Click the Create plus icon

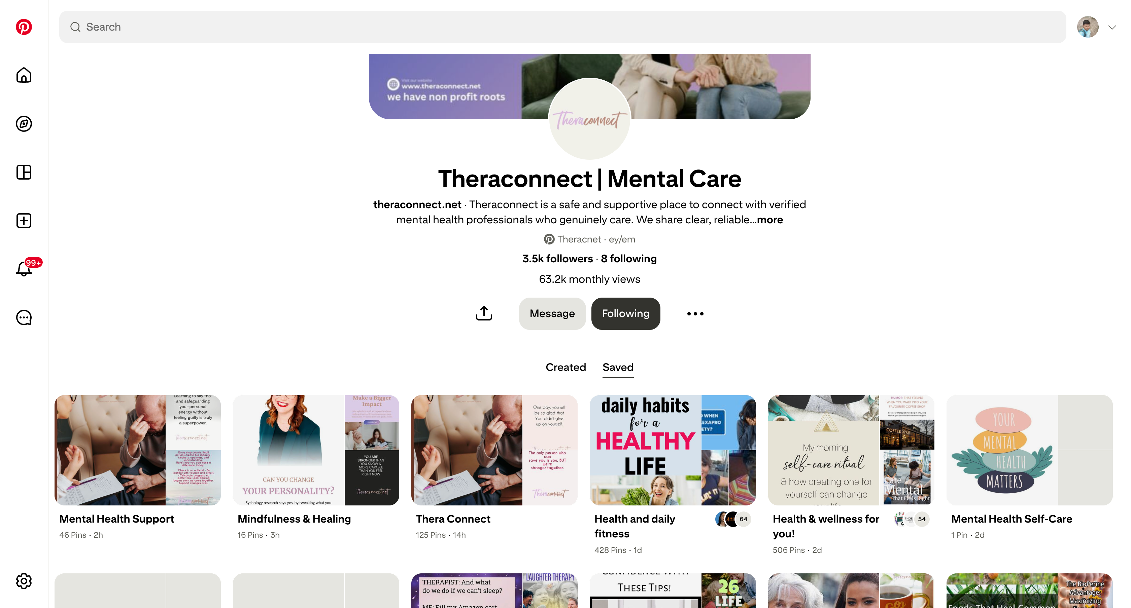coord(24,220)
